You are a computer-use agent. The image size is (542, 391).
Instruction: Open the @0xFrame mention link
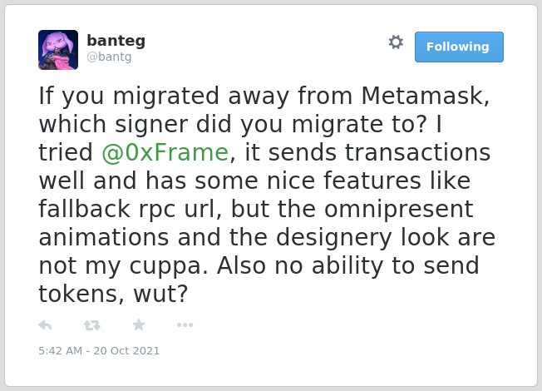165,152
